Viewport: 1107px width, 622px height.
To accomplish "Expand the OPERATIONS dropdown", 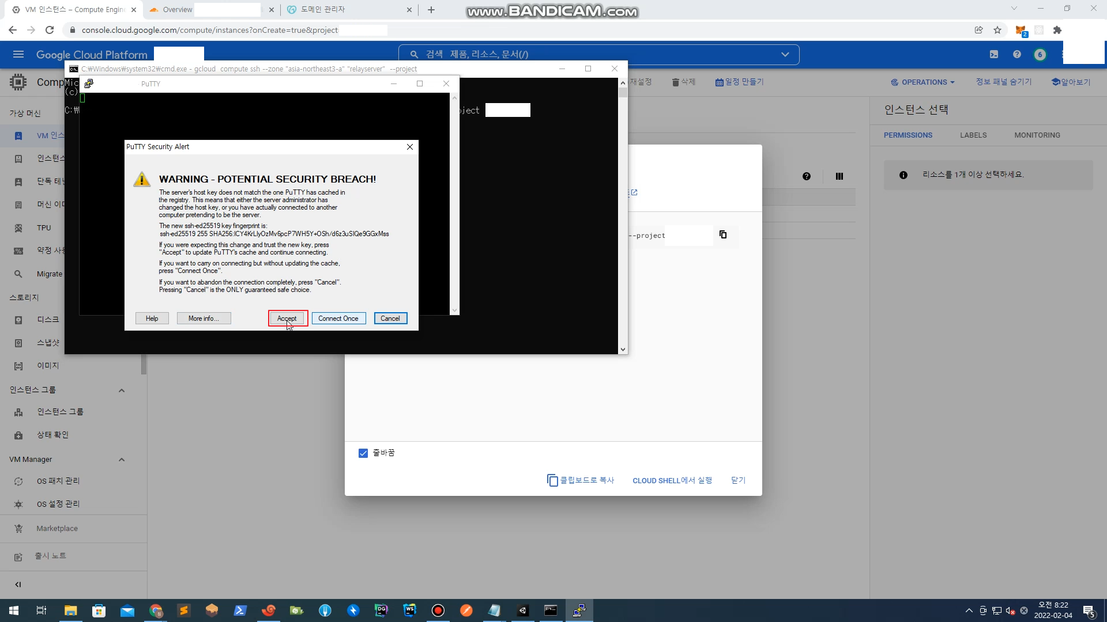I will tap(923, 82).
